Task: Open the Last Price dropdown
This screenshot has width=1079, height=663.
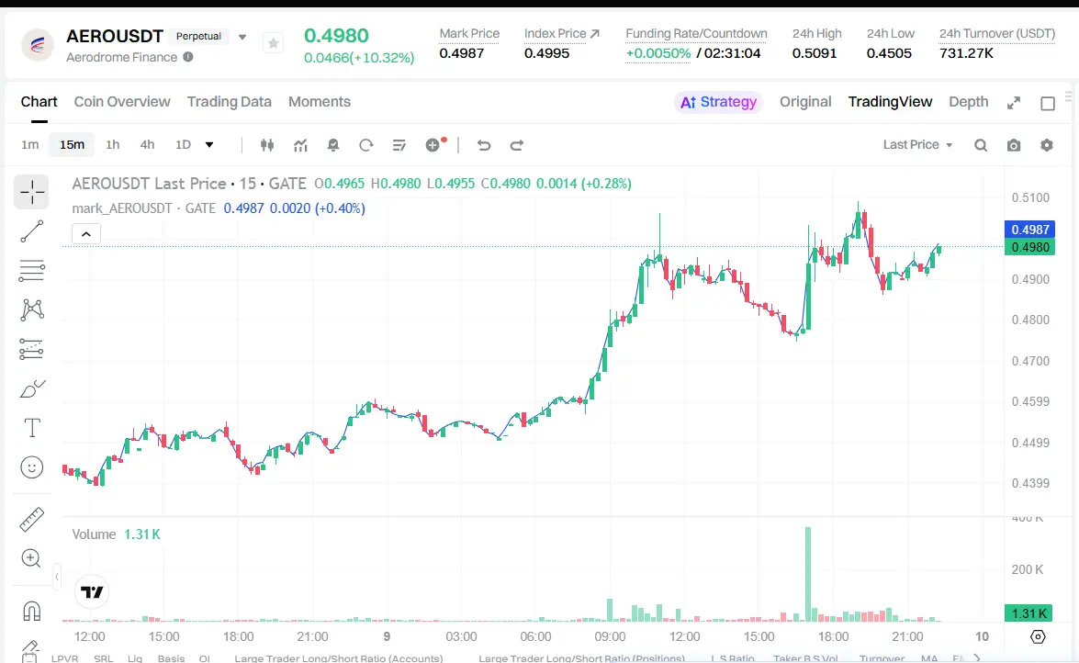Action: (x=917, y=144)
